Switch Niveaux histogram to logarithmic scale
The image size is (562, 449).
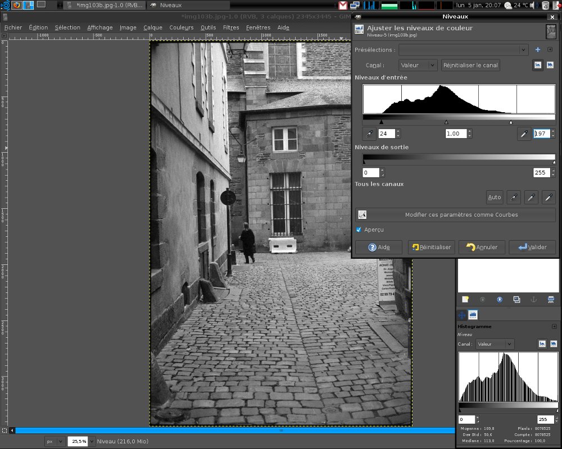pos(550,65)
